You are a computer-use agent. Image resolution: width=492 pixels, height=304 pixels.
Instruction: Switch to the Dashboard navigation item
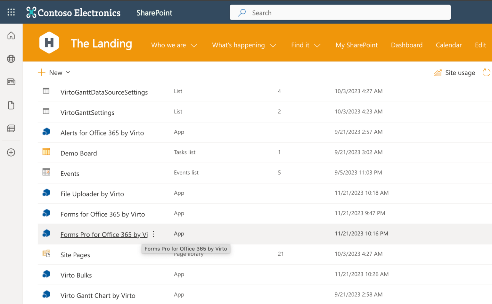click(407, 45)
